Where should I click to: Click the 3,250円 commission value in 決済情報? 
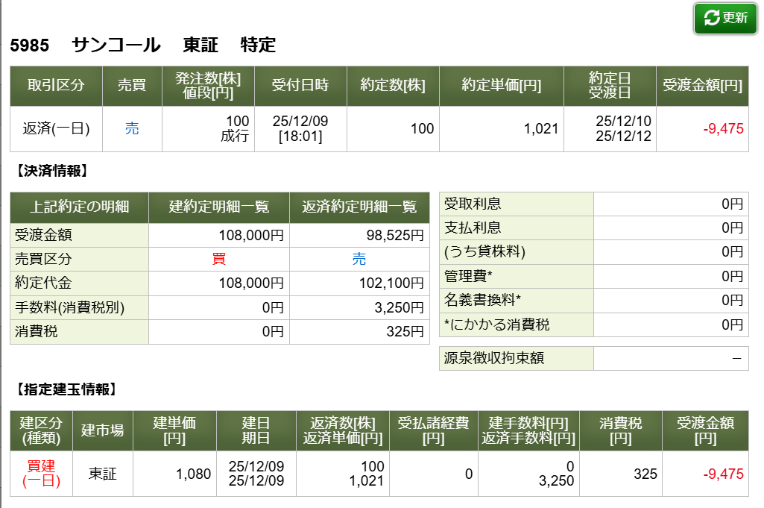click(x=402, y=307)
